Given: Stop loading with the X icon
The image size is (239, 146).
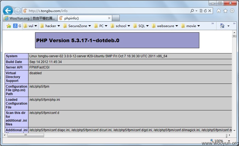Looking at the screenshot, I should click(210, 11).
